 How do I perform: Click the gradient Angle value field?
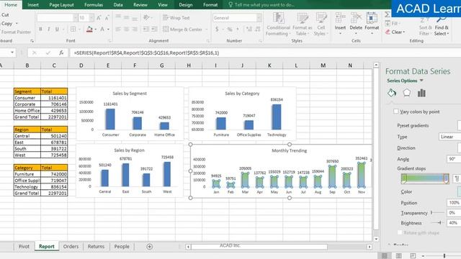454,159
